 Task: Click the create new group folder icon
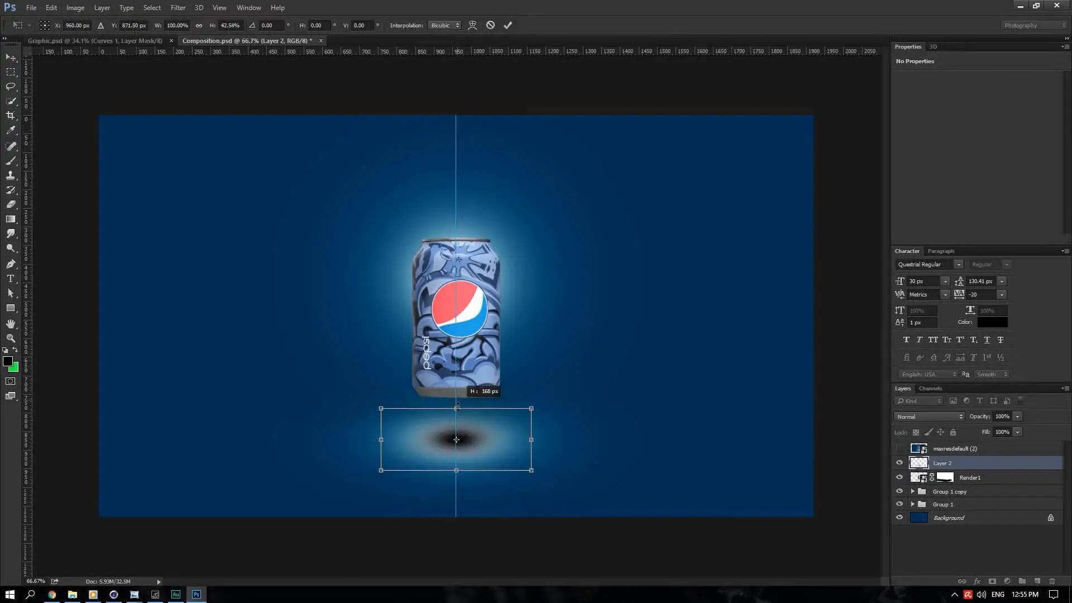[1022, 581]
